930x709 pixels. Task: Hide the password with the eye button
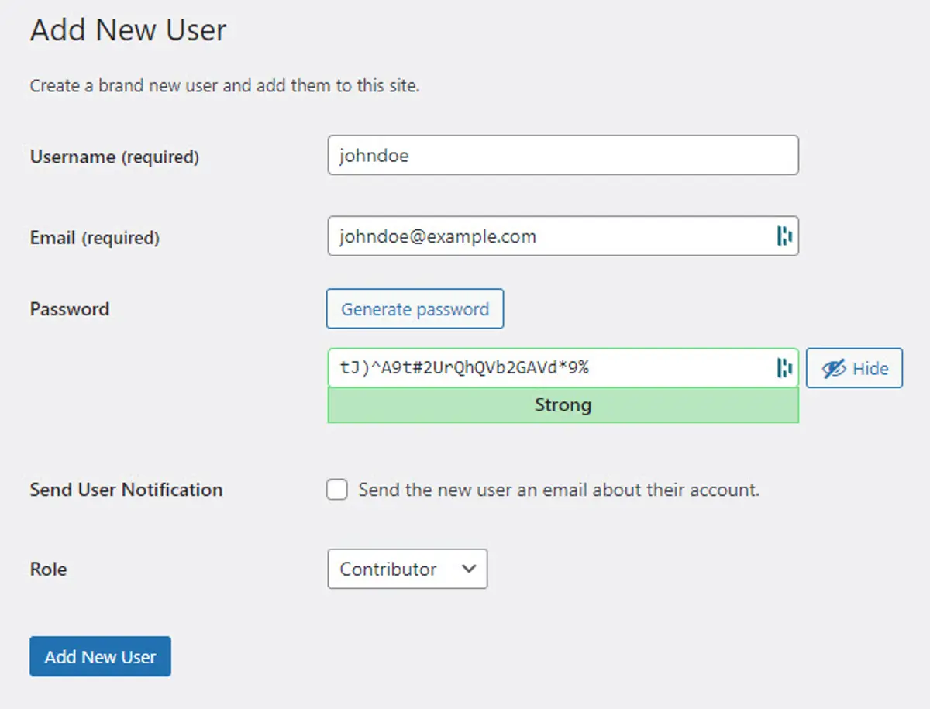(854, 368)
